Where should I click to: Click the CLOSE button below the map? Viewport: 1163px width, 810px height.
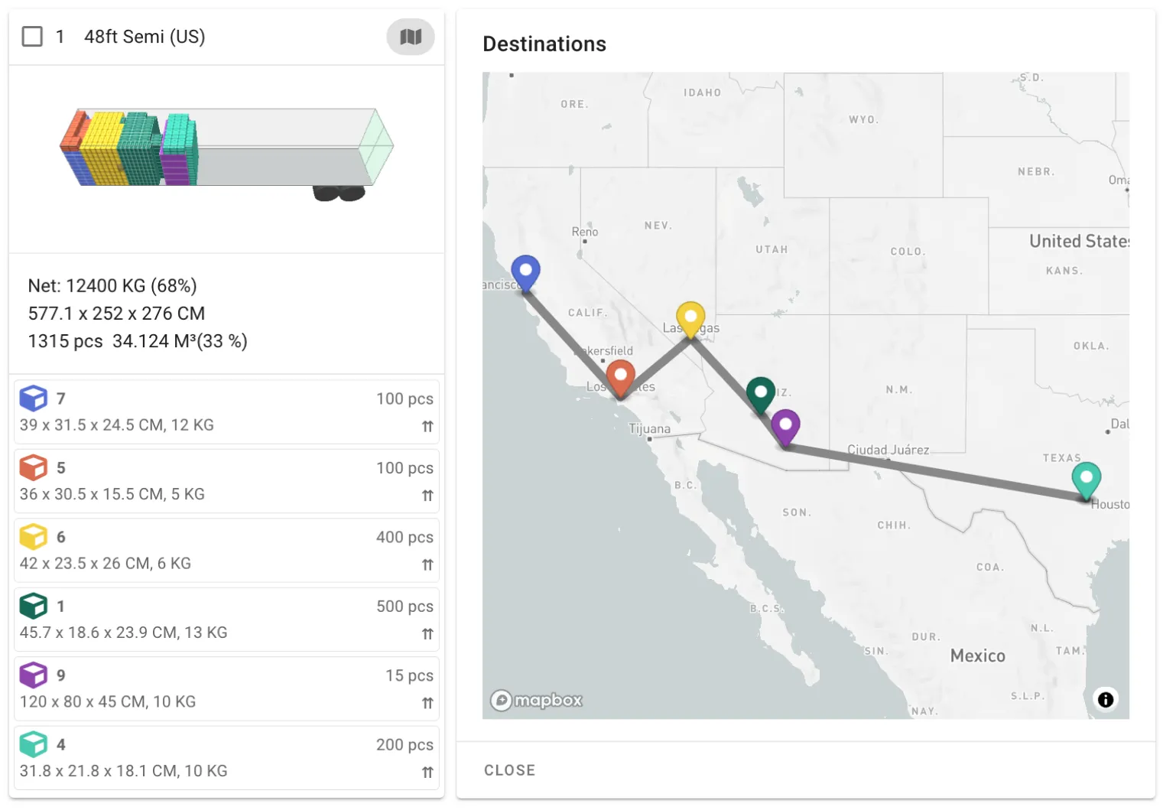pos(509,770)
